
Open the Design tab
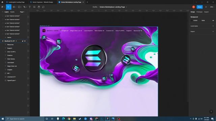pos(193,12)
